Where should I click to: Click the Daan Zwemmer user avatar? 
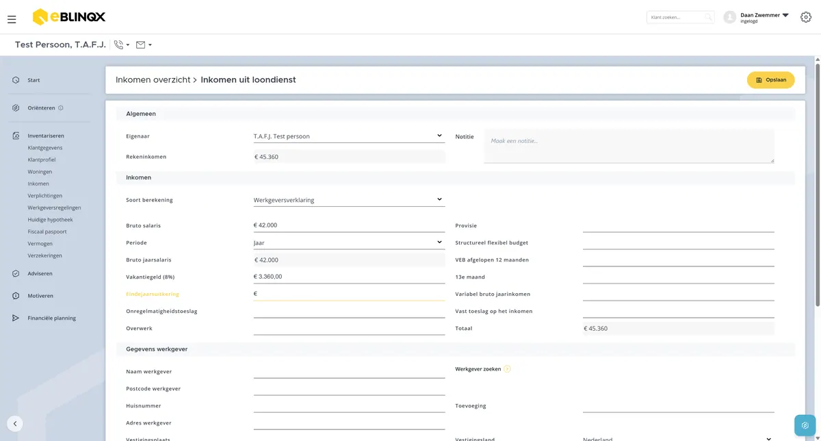point(729,17)
